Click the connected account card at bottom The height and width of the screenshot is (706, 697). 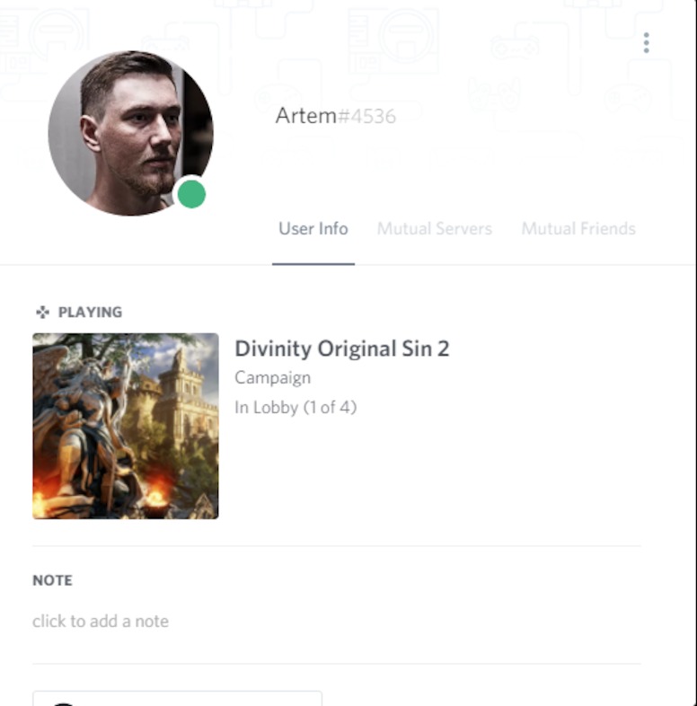tap(178, 698)
